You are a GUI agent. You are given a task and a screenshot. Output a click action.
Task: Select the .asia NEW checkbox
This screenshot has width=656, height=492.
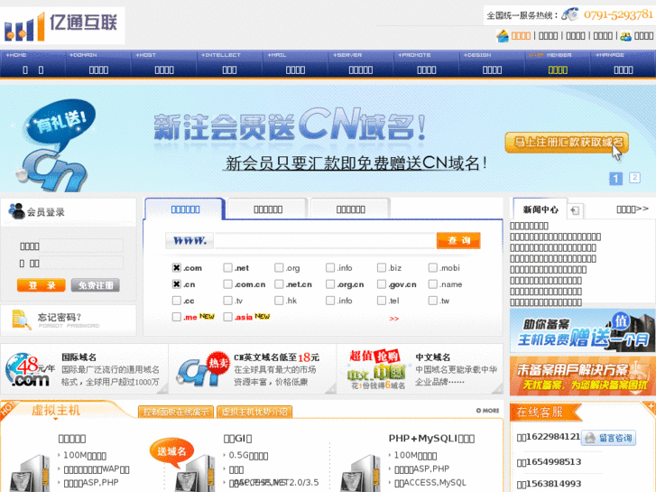[x=227, y=317]
